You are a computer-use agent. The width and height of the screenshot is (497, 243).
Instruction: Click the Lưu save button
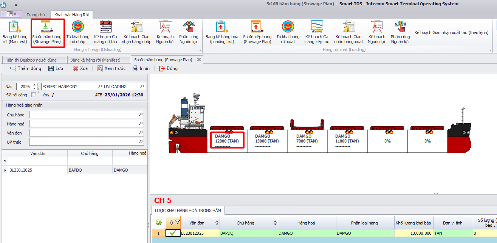[x=56, y=68]
